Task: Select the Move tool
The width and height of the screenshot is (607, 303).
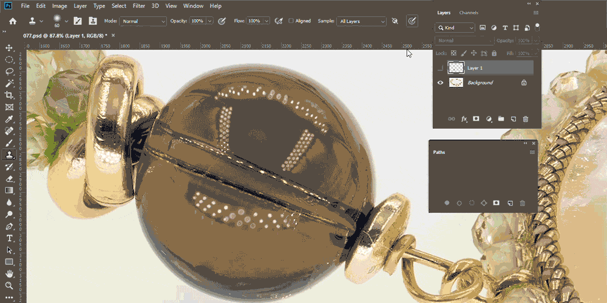Action: 9,48
